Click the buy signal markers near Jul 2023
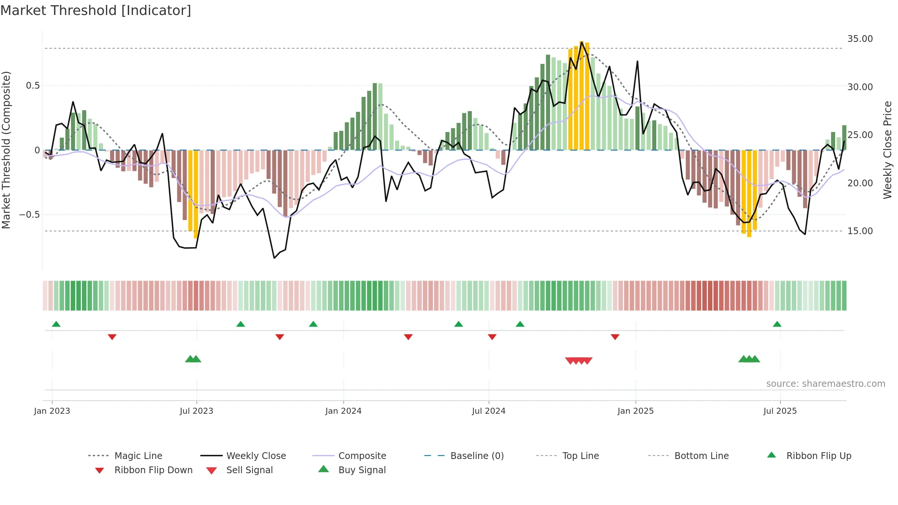This screenshot has width=898, height=505. tap(193, 359)
